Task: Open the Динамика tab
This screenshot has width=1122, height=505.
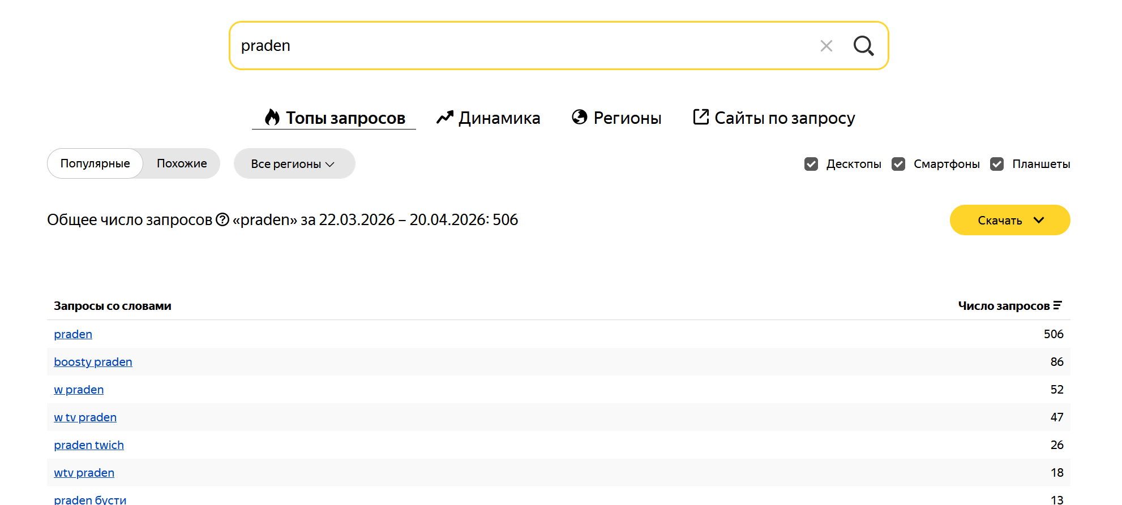Action: click(x=488, y=118)
